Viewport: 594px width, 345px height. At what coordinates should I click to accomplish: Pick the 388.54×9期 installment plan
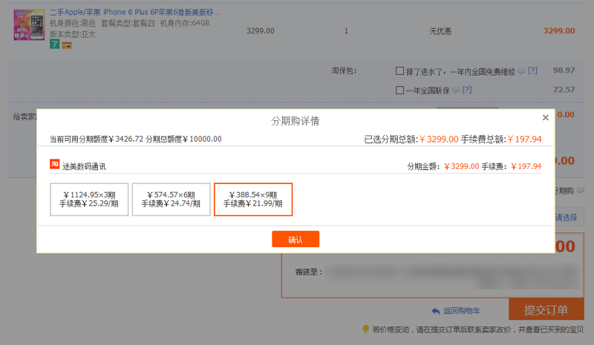(253, 199)
